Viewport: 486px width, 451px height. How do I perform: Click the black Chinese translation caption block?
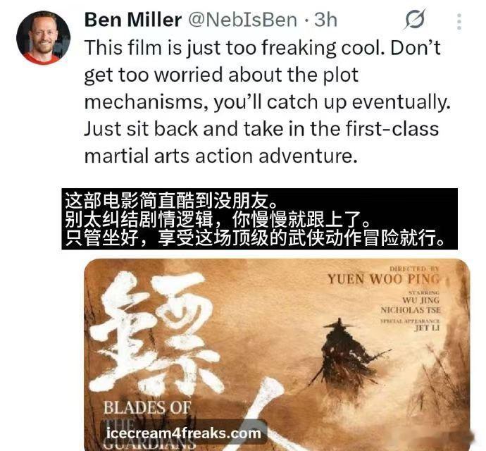[259, 218]
